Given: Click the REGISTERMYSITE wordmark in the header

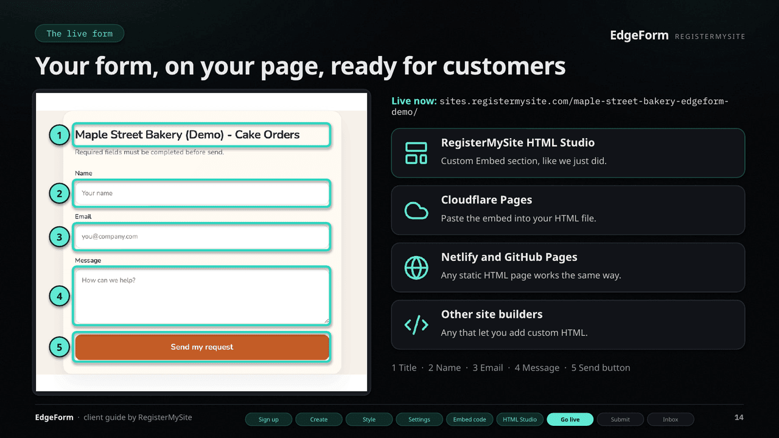Looking at the screenshot, I should [710, 36].
